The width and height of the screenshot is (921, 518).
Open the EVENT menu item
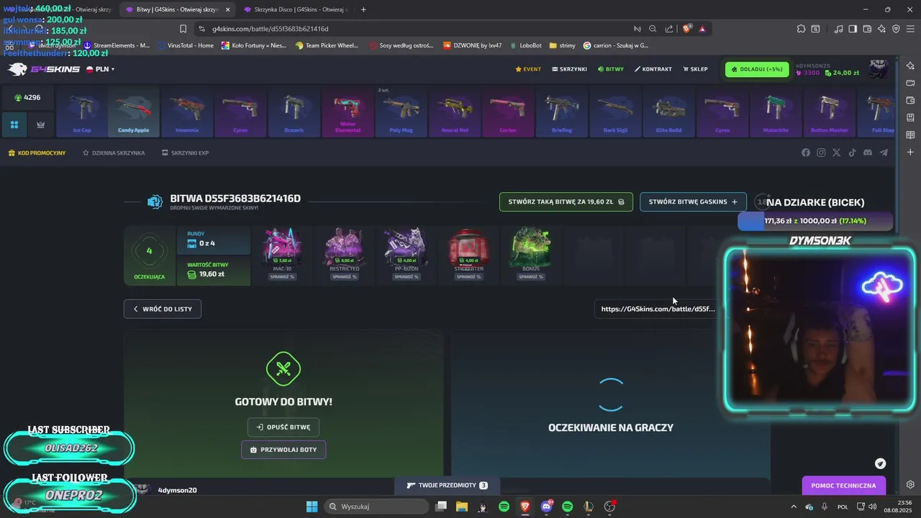[528, 69]
